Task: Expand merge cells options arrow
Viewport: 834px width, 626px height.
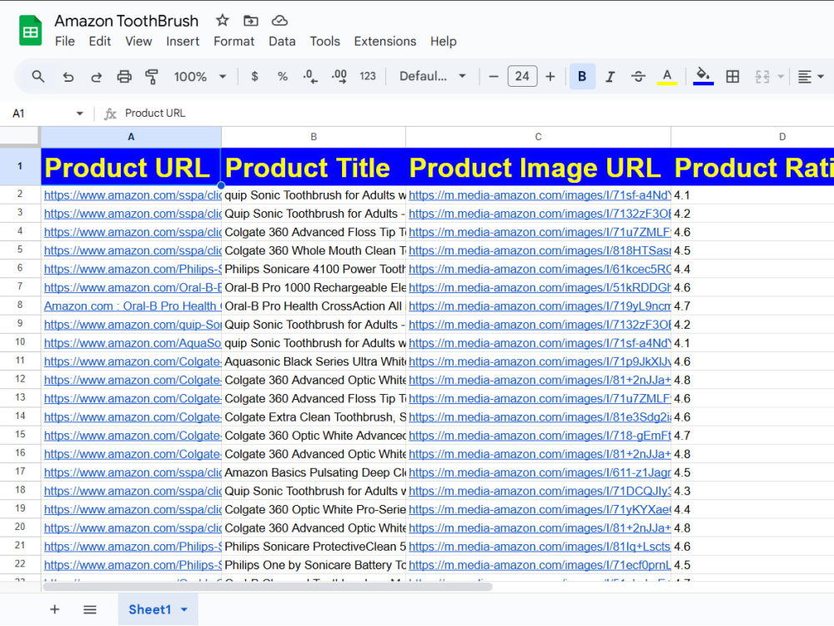Action: pos(781,77)
